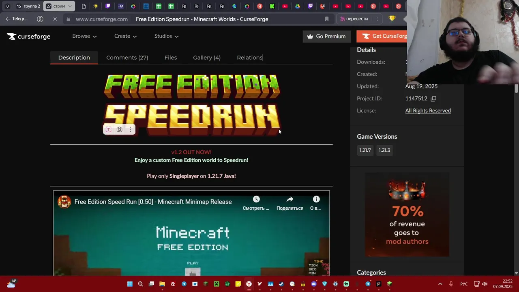The height and width of the screenshot is (292, 519).
Task: Show hidden tray icons chevron
Action: (x=440, y=284)
